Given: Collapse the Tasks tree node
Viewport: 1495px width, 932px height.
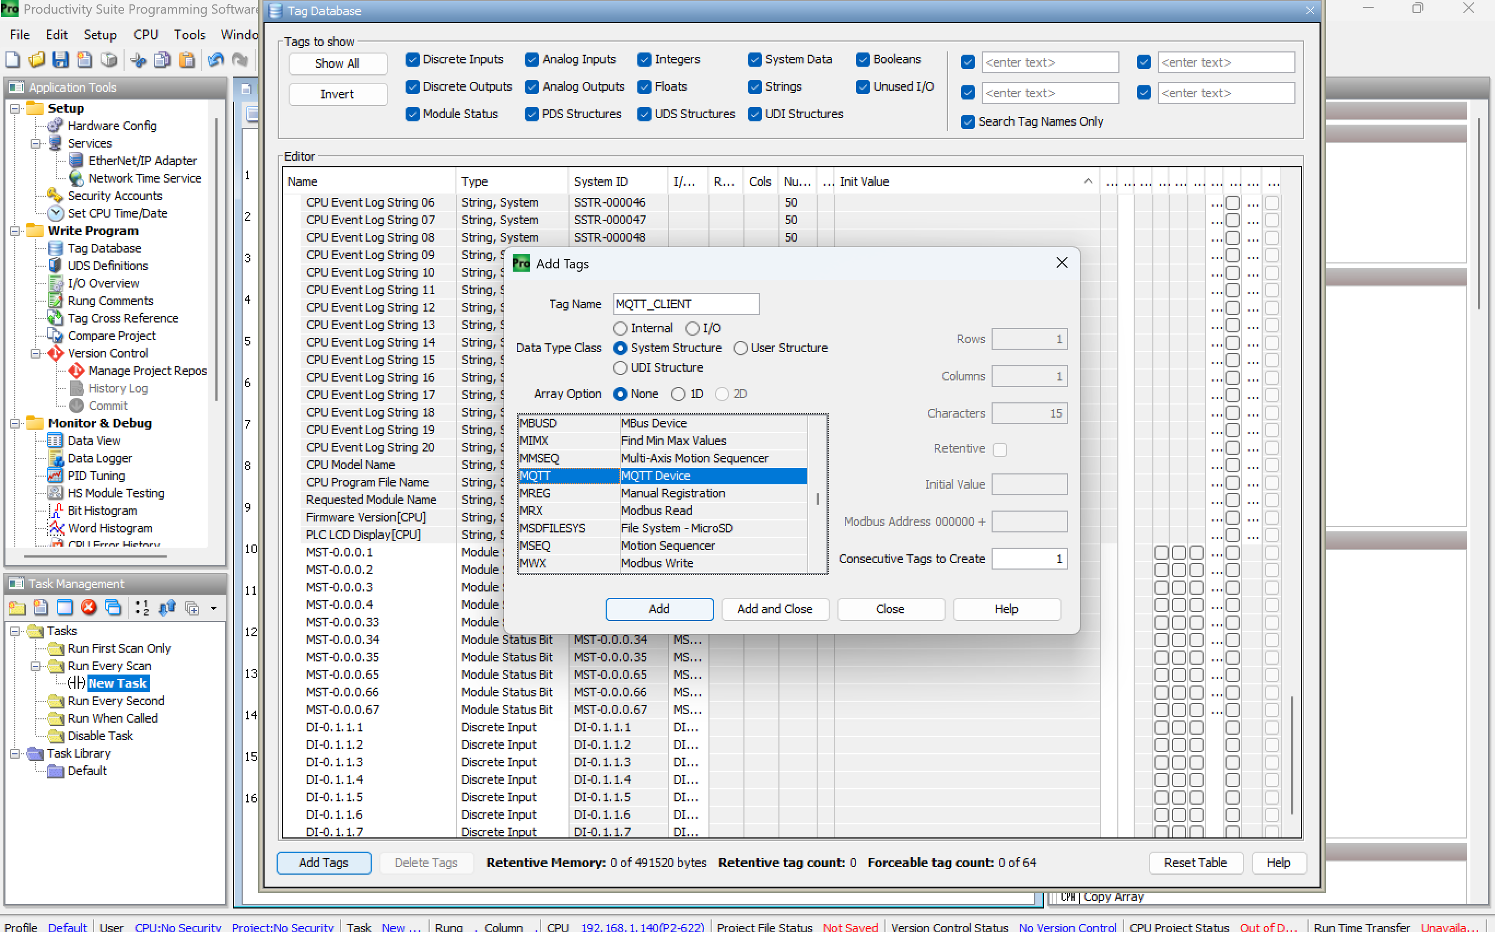Looking at the screenshot, I should click(15, 631).
